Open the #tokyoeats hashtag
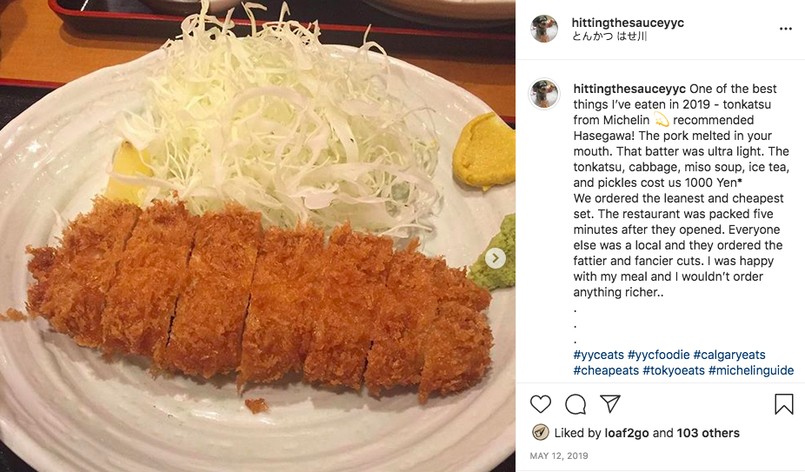The height and width of the screenshot is (472, 805). (x=673, y=370)
